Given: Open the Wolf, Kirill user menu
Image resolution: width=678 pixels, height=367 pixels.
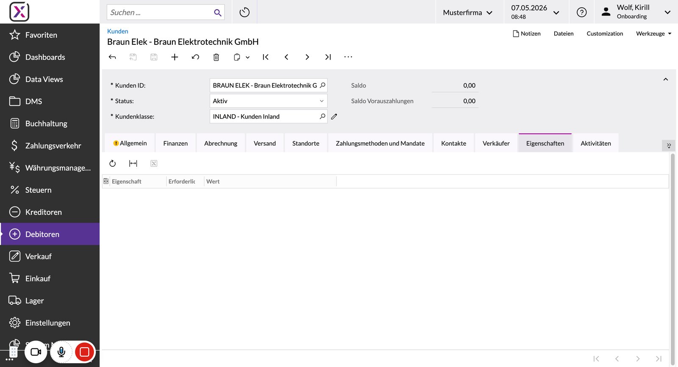Looking at the screenshot, I should 636,12.
